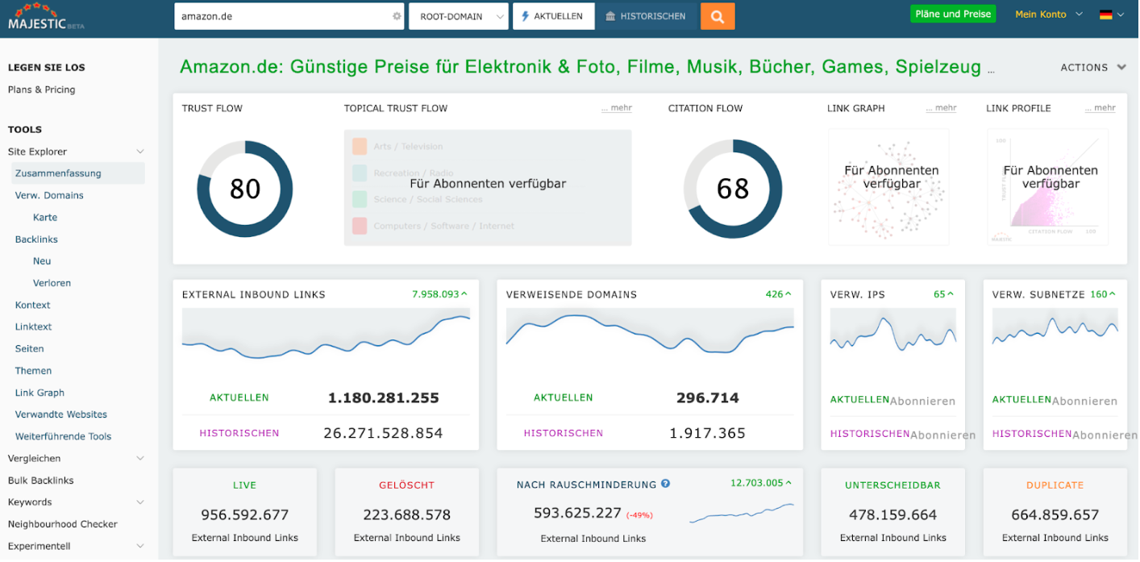1140x562 pixels.
Task: Open Bulk Backlinks tool
Action: [x=40, y=481]
